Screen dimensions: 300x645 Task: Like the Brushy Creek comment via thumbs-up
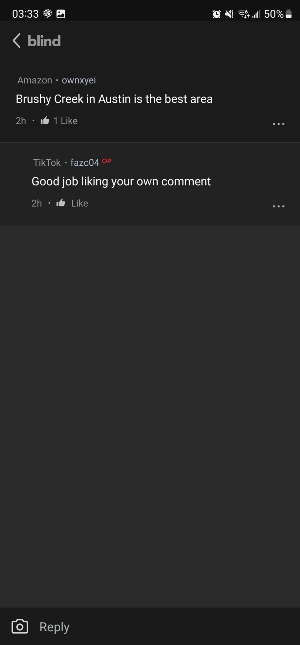45,121
